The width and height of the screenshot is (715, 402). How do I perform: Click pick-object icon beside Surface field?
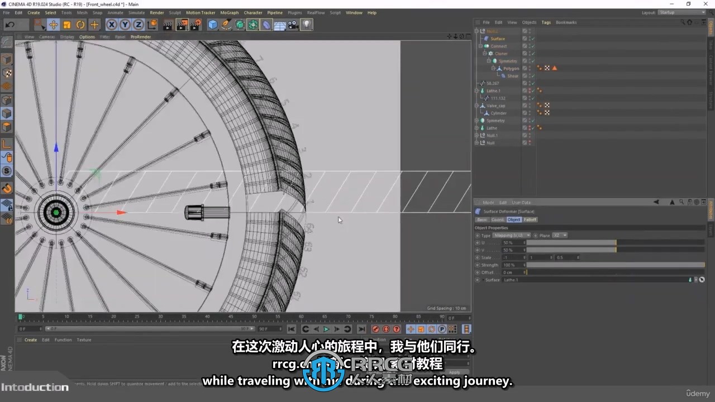[x=702, y=280]
